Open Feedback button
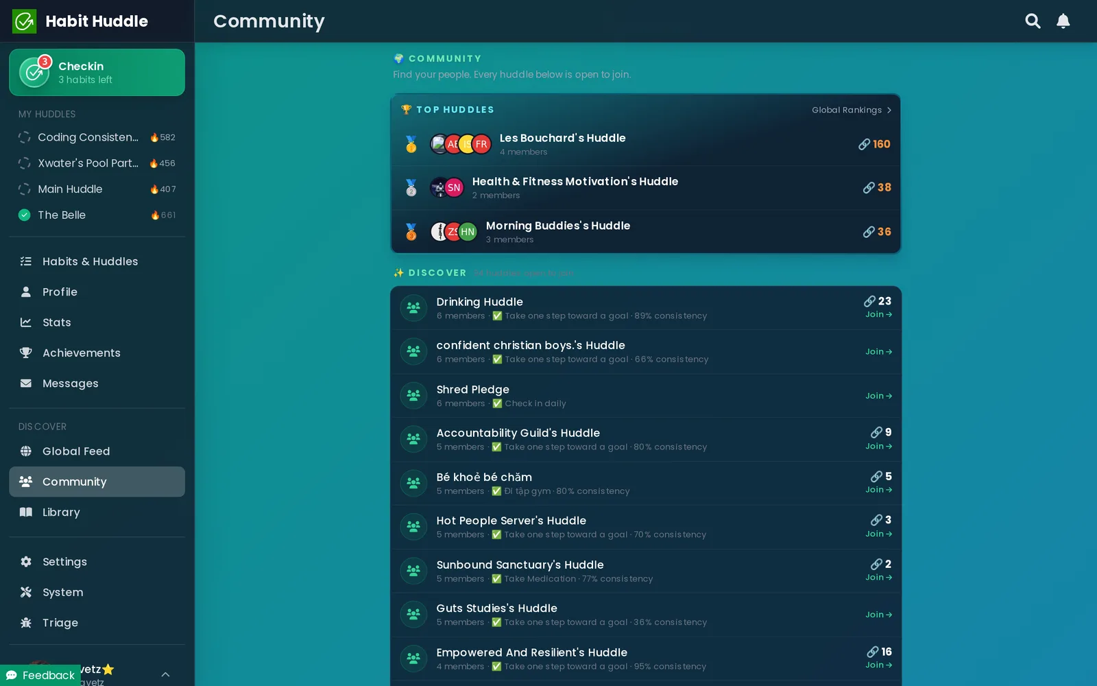Screen dimensions: 1097x686 (40, 675)
